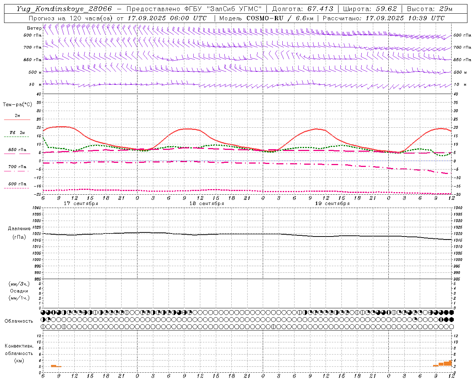473x379 pixels.
Task: Click the 17 сентября date label
Action: coord(81,204)
